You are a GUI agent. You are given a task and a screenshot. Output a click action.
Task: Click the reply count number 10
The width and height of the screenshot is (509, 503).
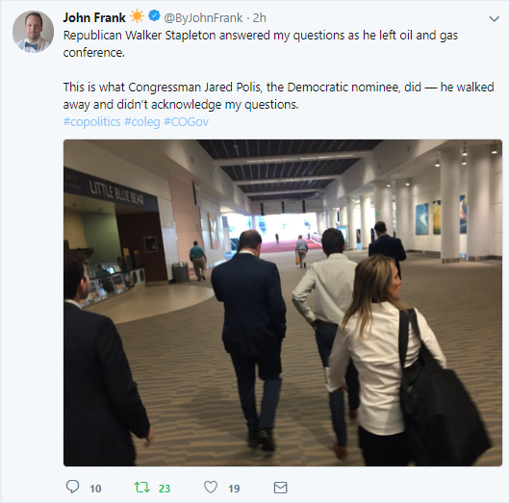pos(95,489)
